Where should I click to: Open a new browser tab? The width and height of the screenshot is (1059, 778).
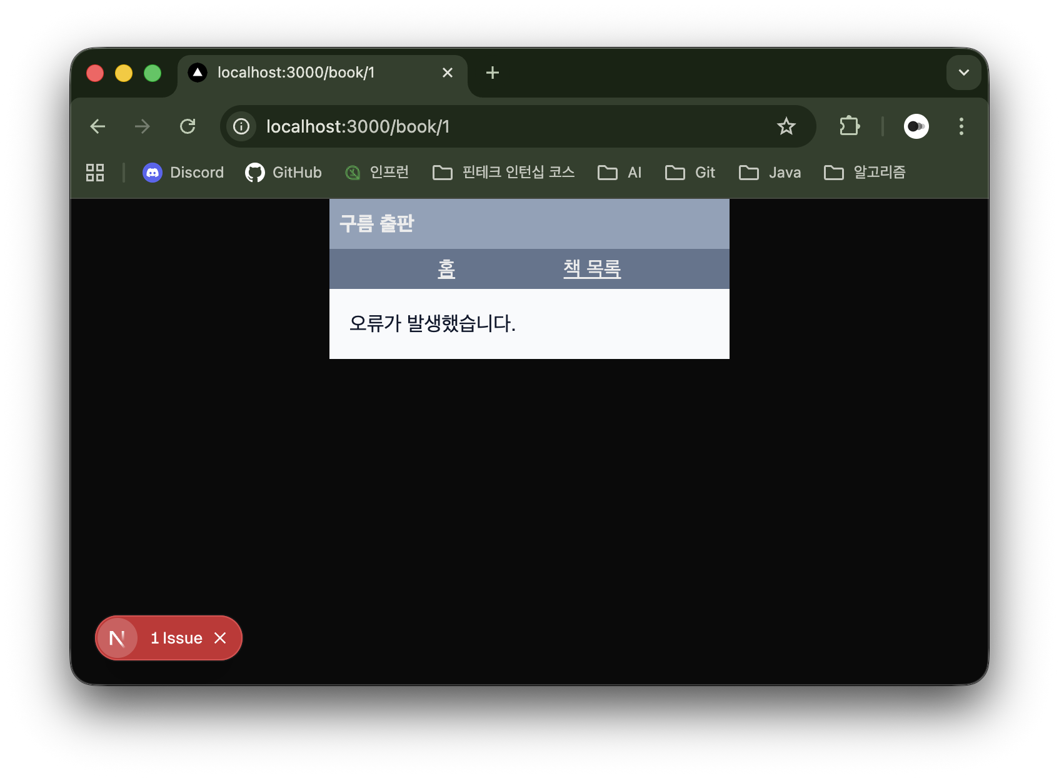(493, 73)
